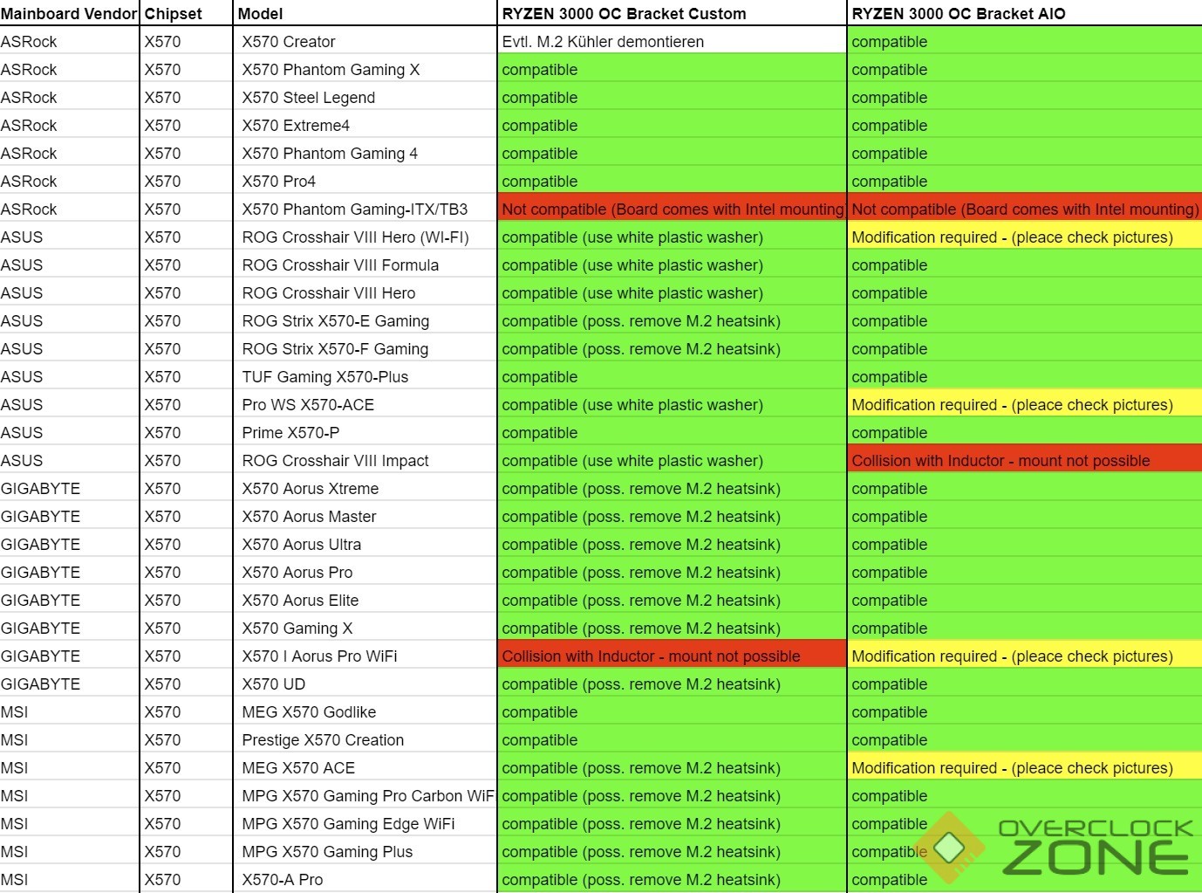Click the 'MEG X570 Godlike' cell
Viewport: 1202px width, 893px height.
tap(365, 711)
